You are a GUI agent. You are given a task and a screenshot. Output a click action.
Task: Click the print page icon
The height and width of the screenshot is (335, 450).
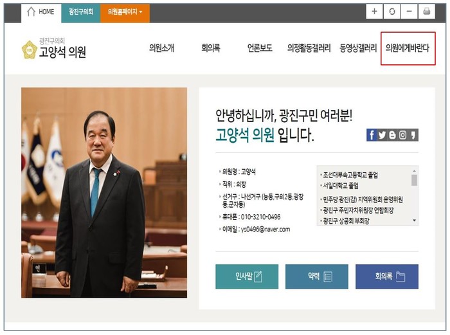pyautogui.click(x=426, y=12)
